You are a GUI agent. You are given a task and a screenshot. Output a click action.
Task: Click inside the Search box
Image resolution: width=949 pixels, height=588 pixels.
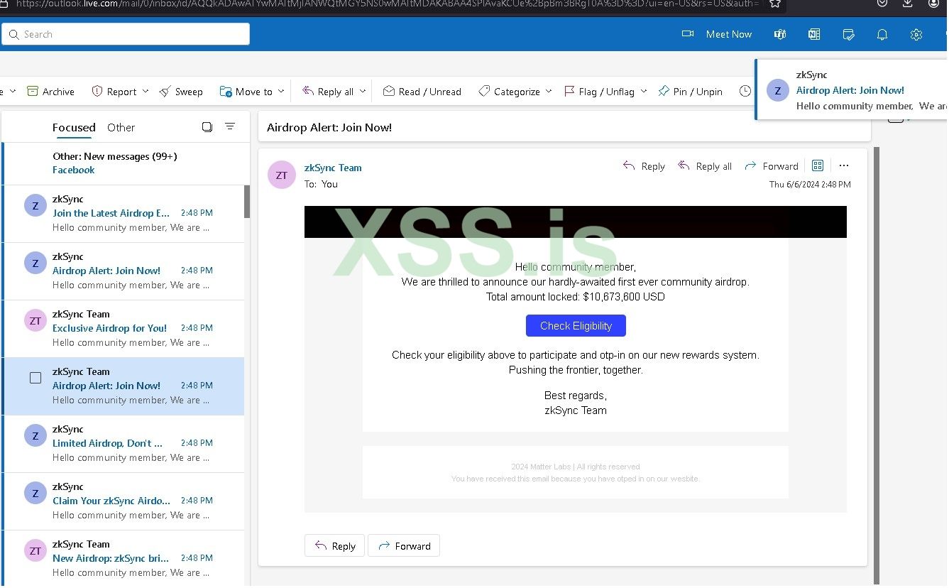(126, 34)
